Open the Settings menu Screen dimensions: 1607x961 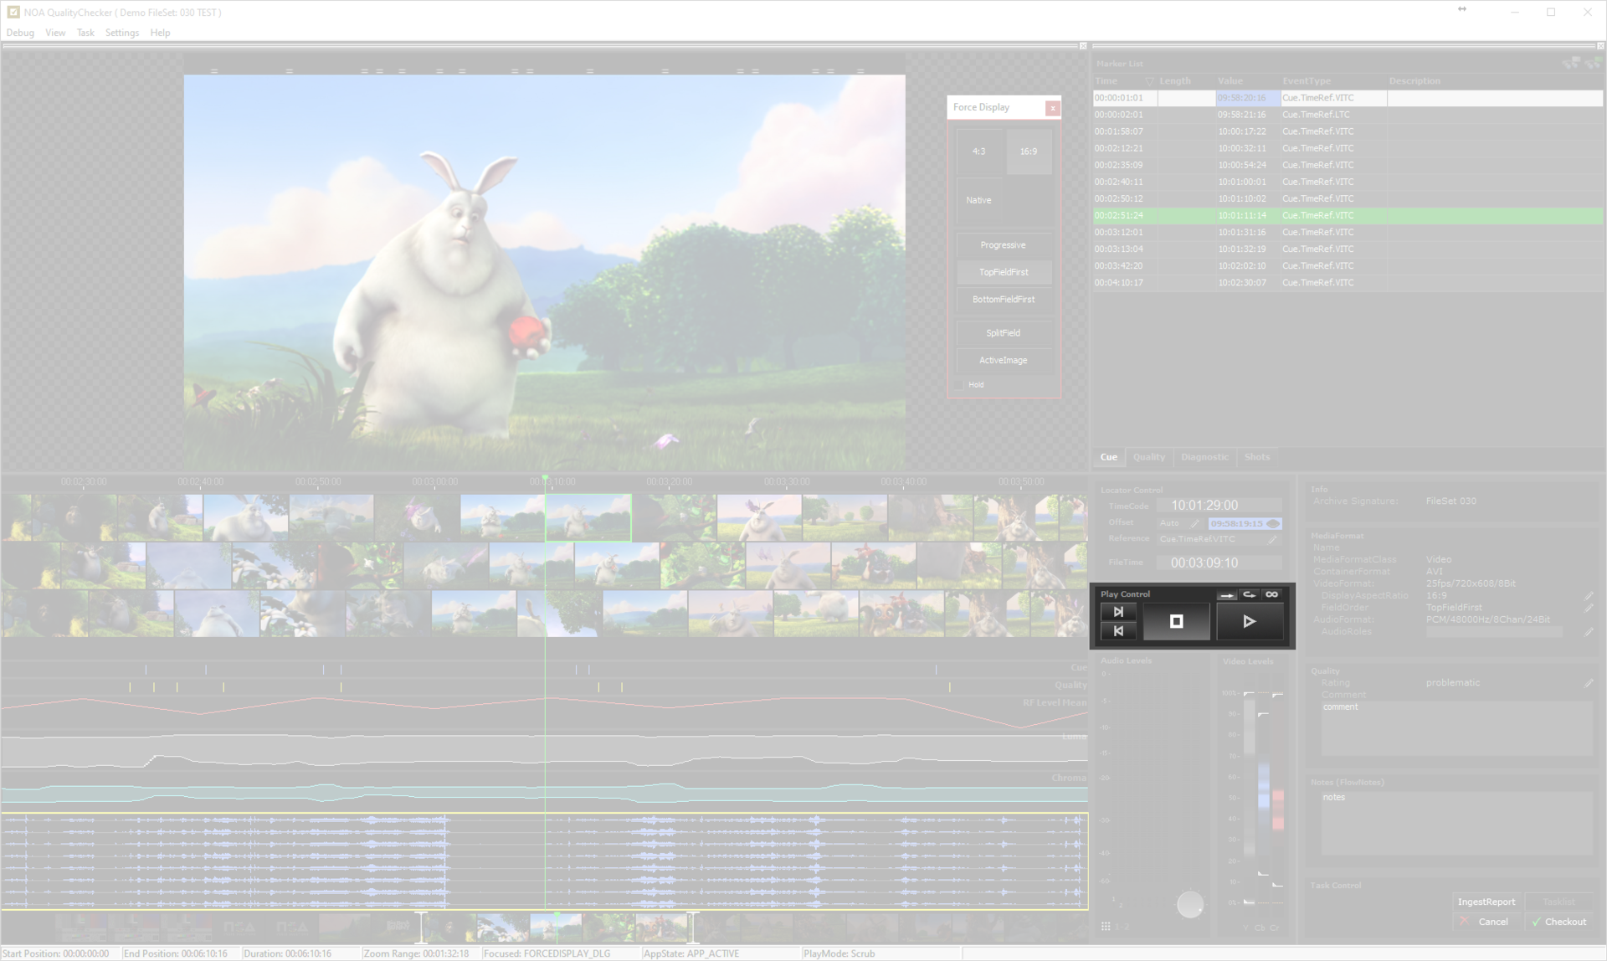(x=122, y=33)
